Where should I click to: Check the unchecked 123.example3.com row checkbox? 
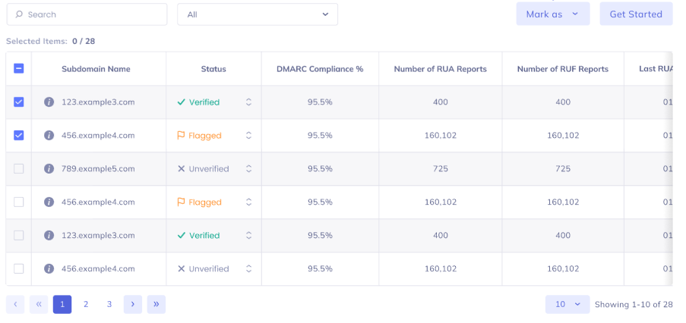point(19,235)
